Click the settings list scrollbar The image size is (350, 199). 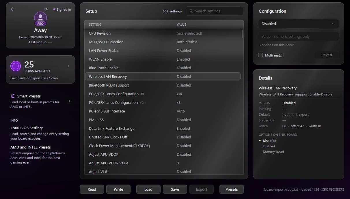click(x=243, y=34)
